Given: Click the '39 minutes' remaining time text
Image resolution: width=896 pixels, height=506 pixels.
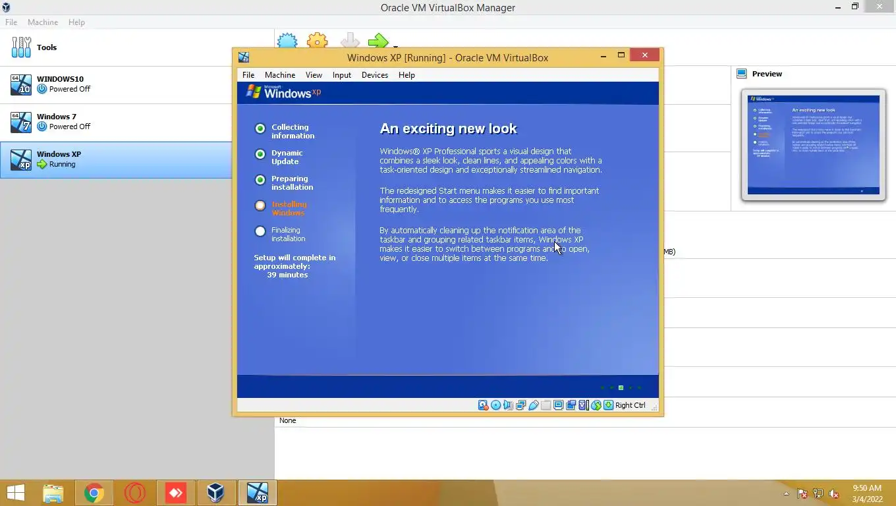Looking at the screenshot, I should [x=287, y=275].
